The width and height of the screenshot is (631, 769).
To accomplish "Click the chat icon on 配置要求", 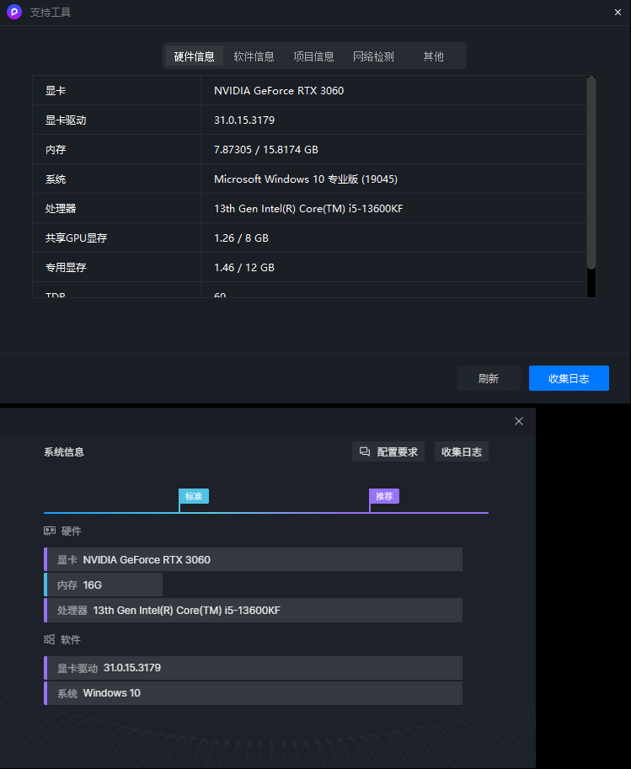I will [x=365, y=451].
